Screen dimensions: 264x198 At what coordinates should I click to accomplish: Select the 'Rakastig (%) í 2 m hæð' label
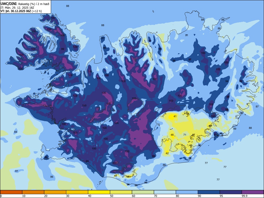[x=34, y=4]
